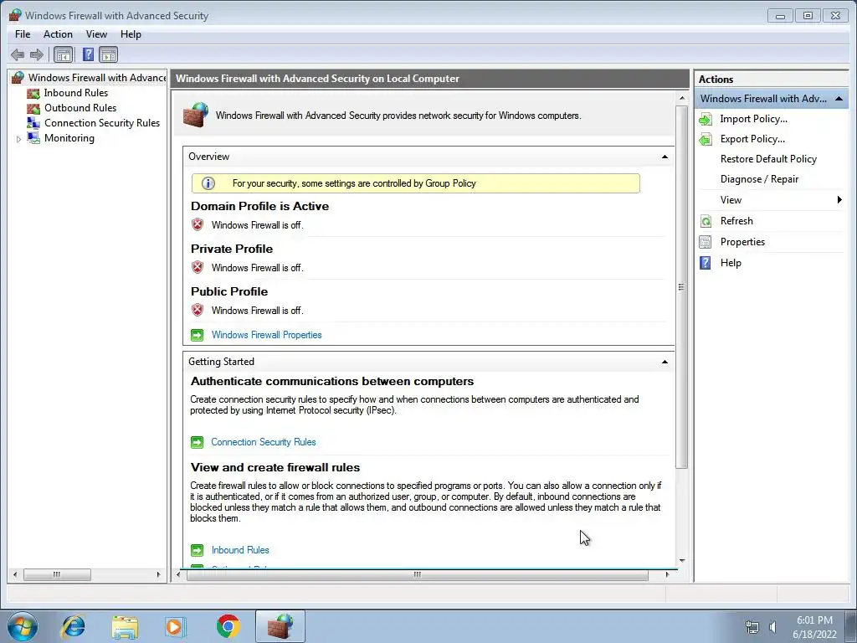Click Export Policy in Actions pane

(x=752, y=139)
